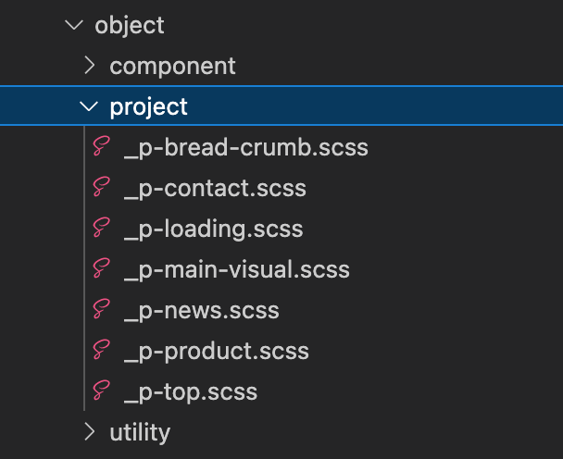Screen dimensions: 563x459
Task: Open the _p-news.scss file
Action: tap(201, 311)
